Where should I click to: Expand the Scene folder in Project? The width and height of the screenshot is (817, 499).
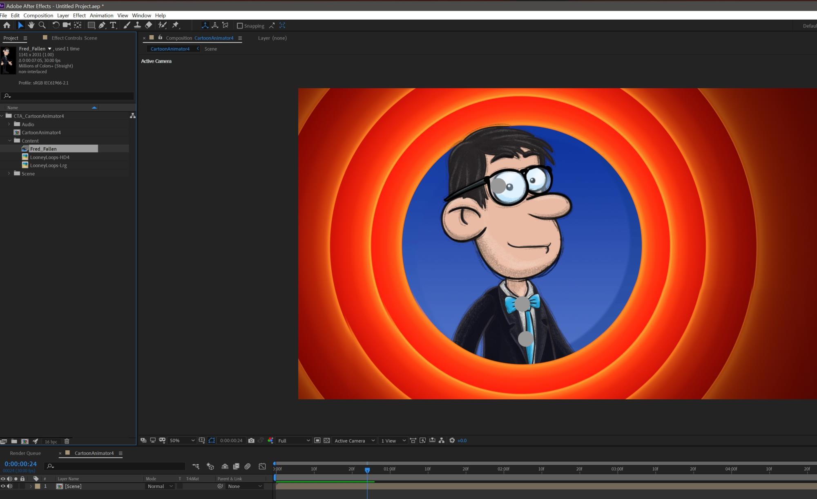point(9,174)
